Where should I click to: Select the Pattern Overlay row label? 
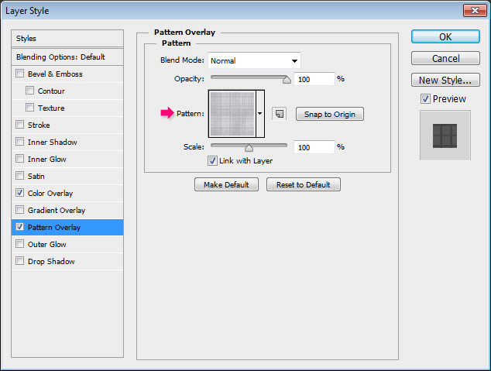click(54, 227)
